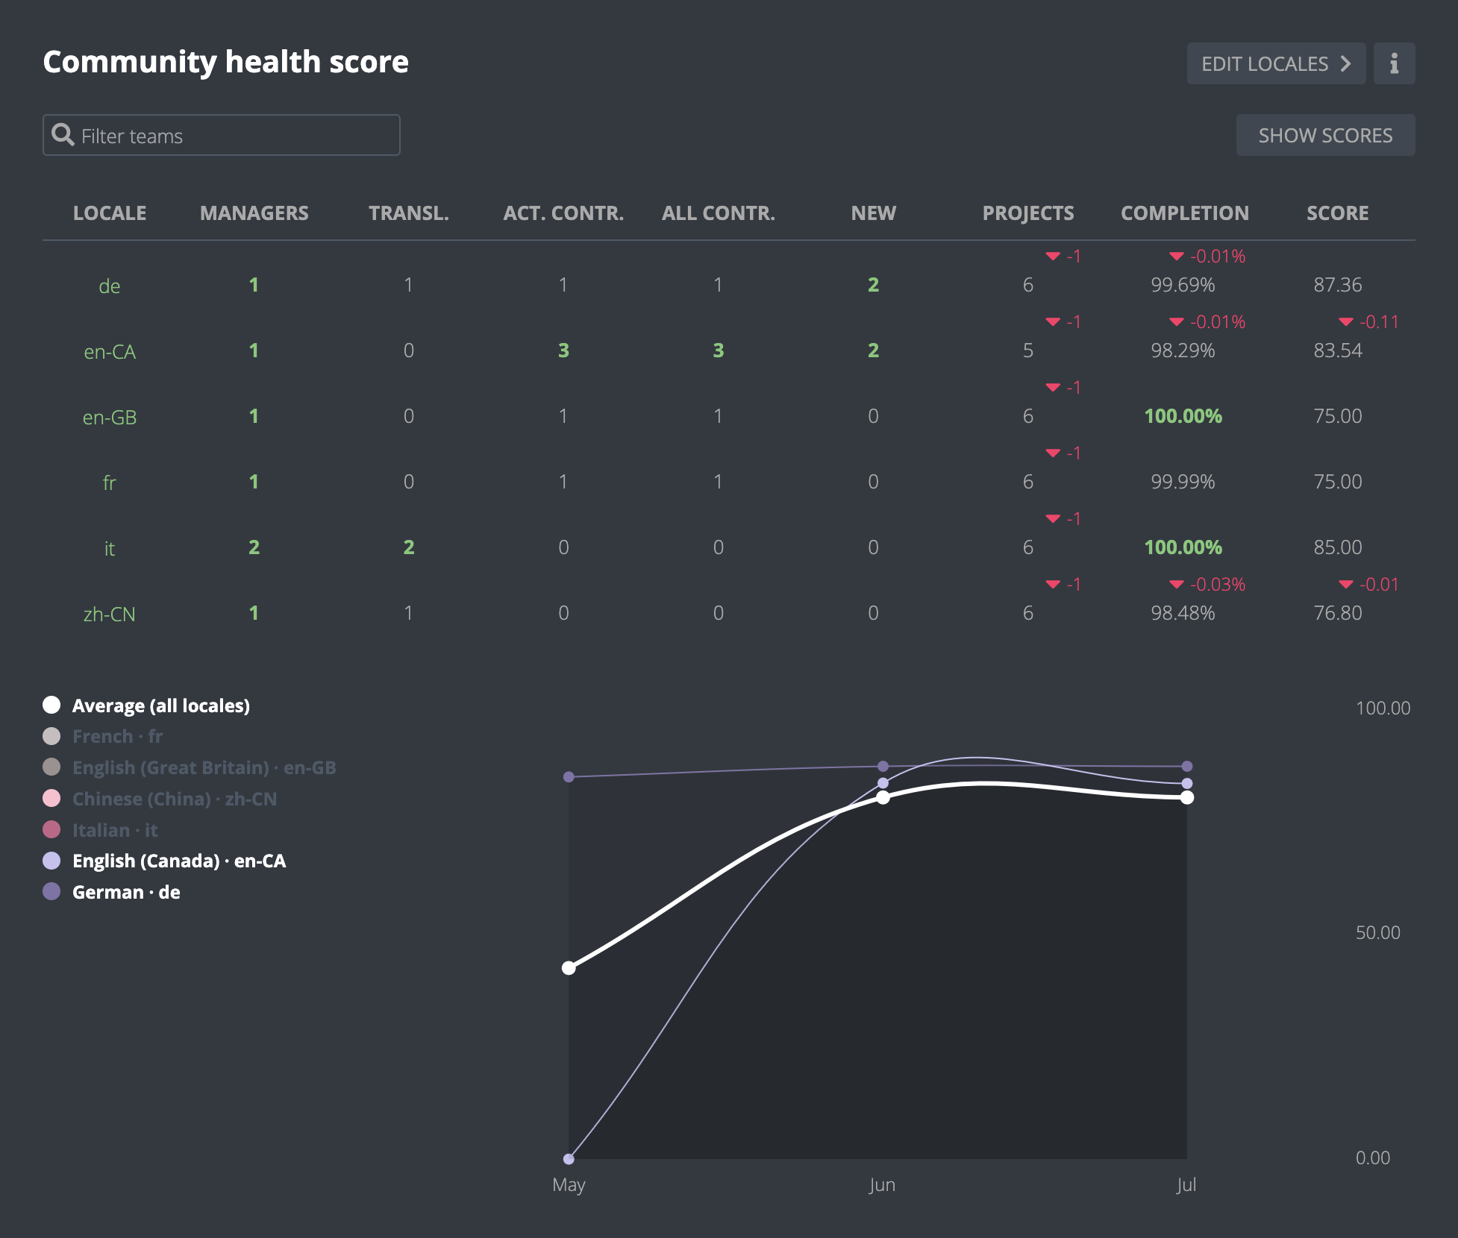
Task: Click the info icon button
Action: tap(1394, 63)
